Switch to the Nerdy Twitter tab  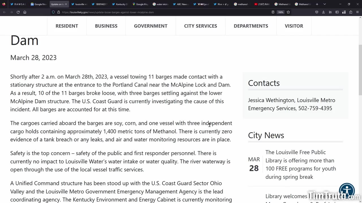[222, 4]
